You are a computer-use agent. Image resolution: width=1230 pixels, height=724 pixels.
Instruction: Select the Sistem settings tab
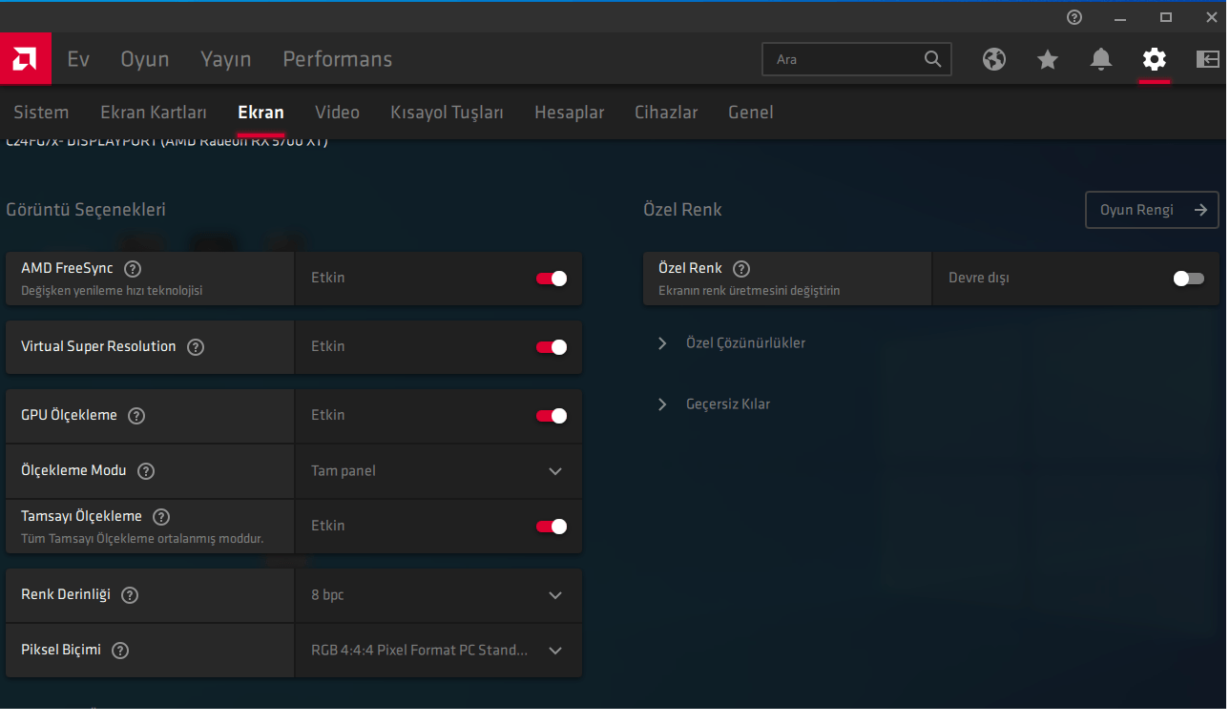(41, 113)
